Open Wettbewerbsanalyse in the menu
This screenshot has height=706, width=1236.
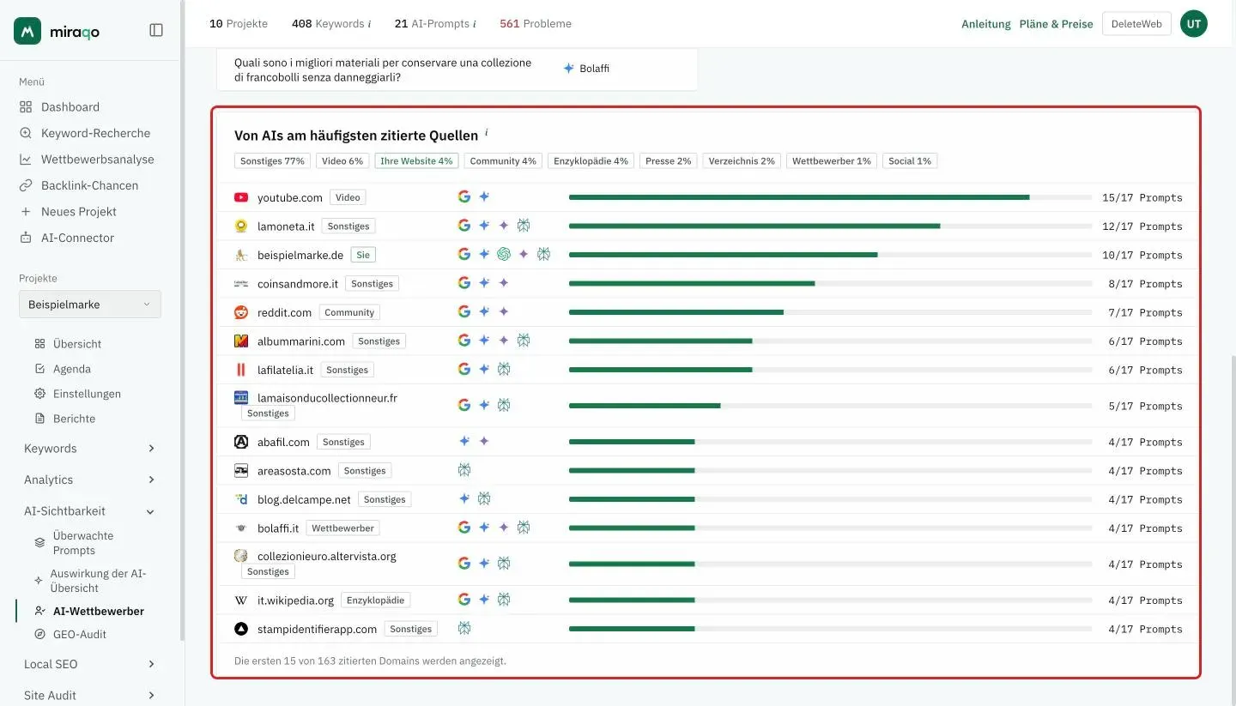[98, 160]
